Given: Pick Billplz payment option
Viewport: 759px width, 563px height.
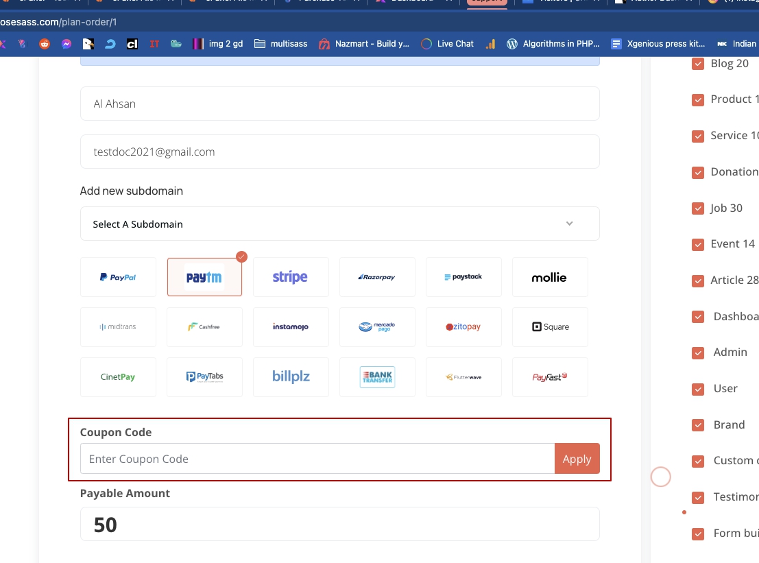Looking at the screenshot, I should point(291,377).
